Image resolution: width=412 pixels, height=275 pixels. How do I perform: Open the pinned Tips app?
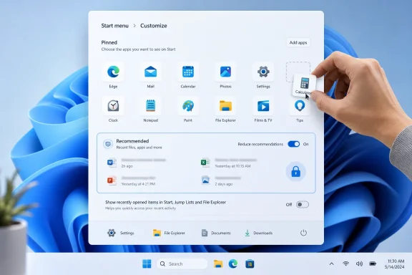(x=300, y=106)
